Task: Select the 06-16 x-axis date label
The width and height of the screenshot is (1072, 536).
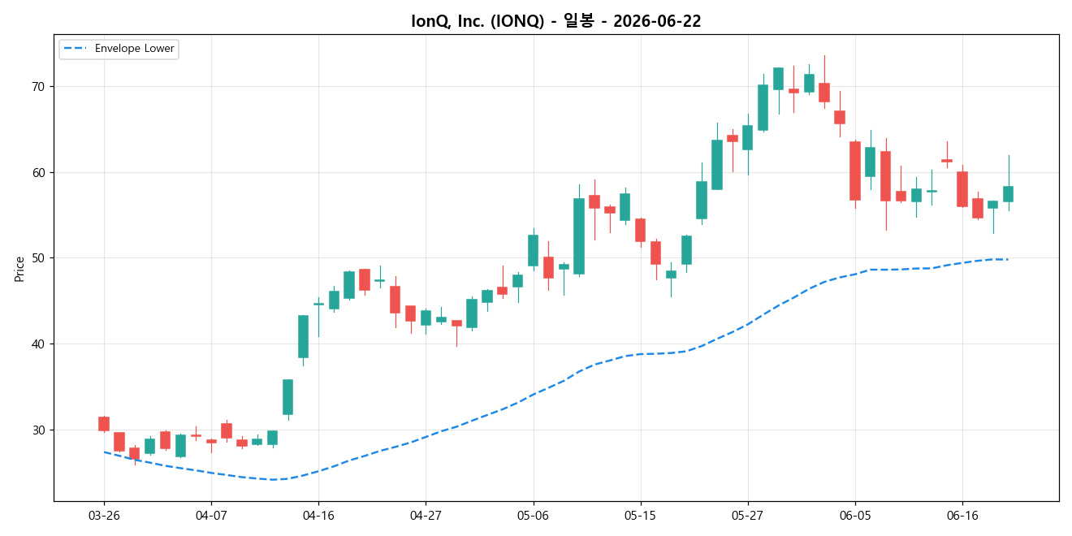Action: [x=962, y=516]
